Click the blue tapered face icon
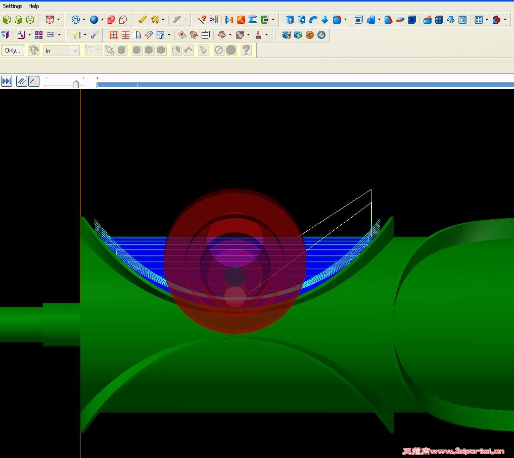The width and height of the screenshot is (514, 458). point(389,20)
